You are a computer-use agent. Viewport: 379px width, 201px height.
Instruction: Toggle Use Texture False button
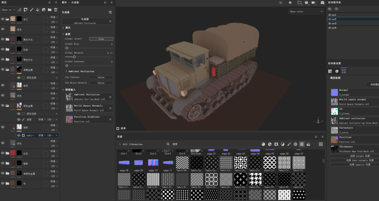click(x=101, y=77)
